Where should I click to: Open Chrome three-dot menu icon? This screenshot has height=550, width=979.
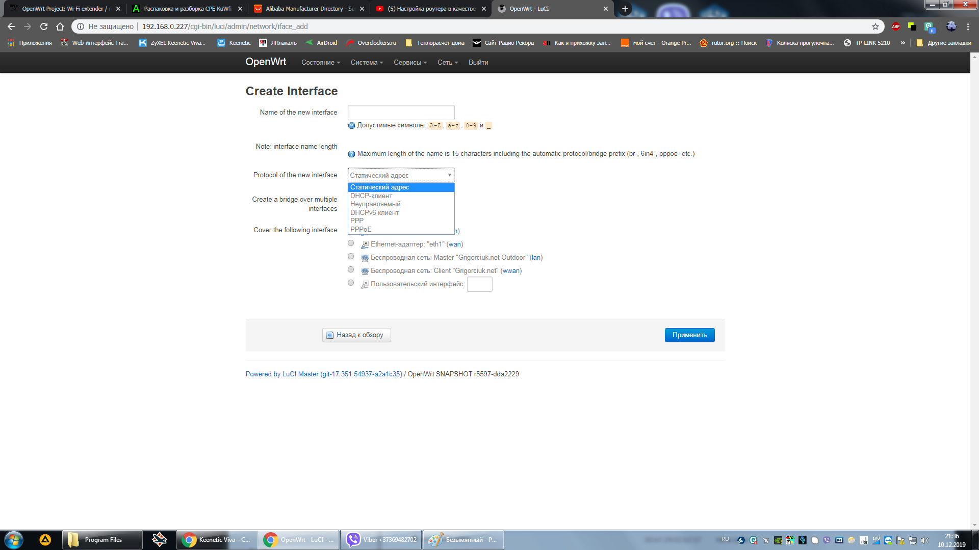[968, 26]
